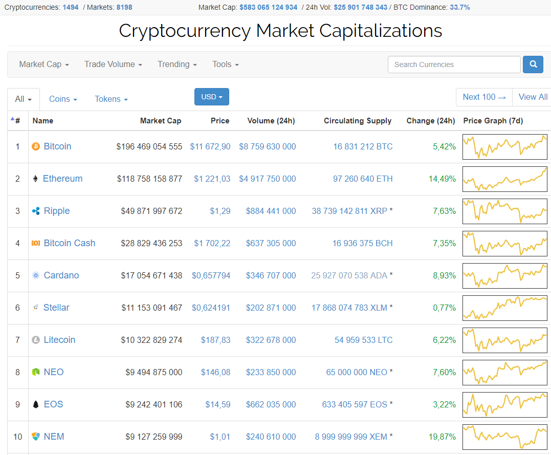Click the EOS logo icon
Image resolution: width=551 pixels, height=455 pixels.
click(36, 405)
